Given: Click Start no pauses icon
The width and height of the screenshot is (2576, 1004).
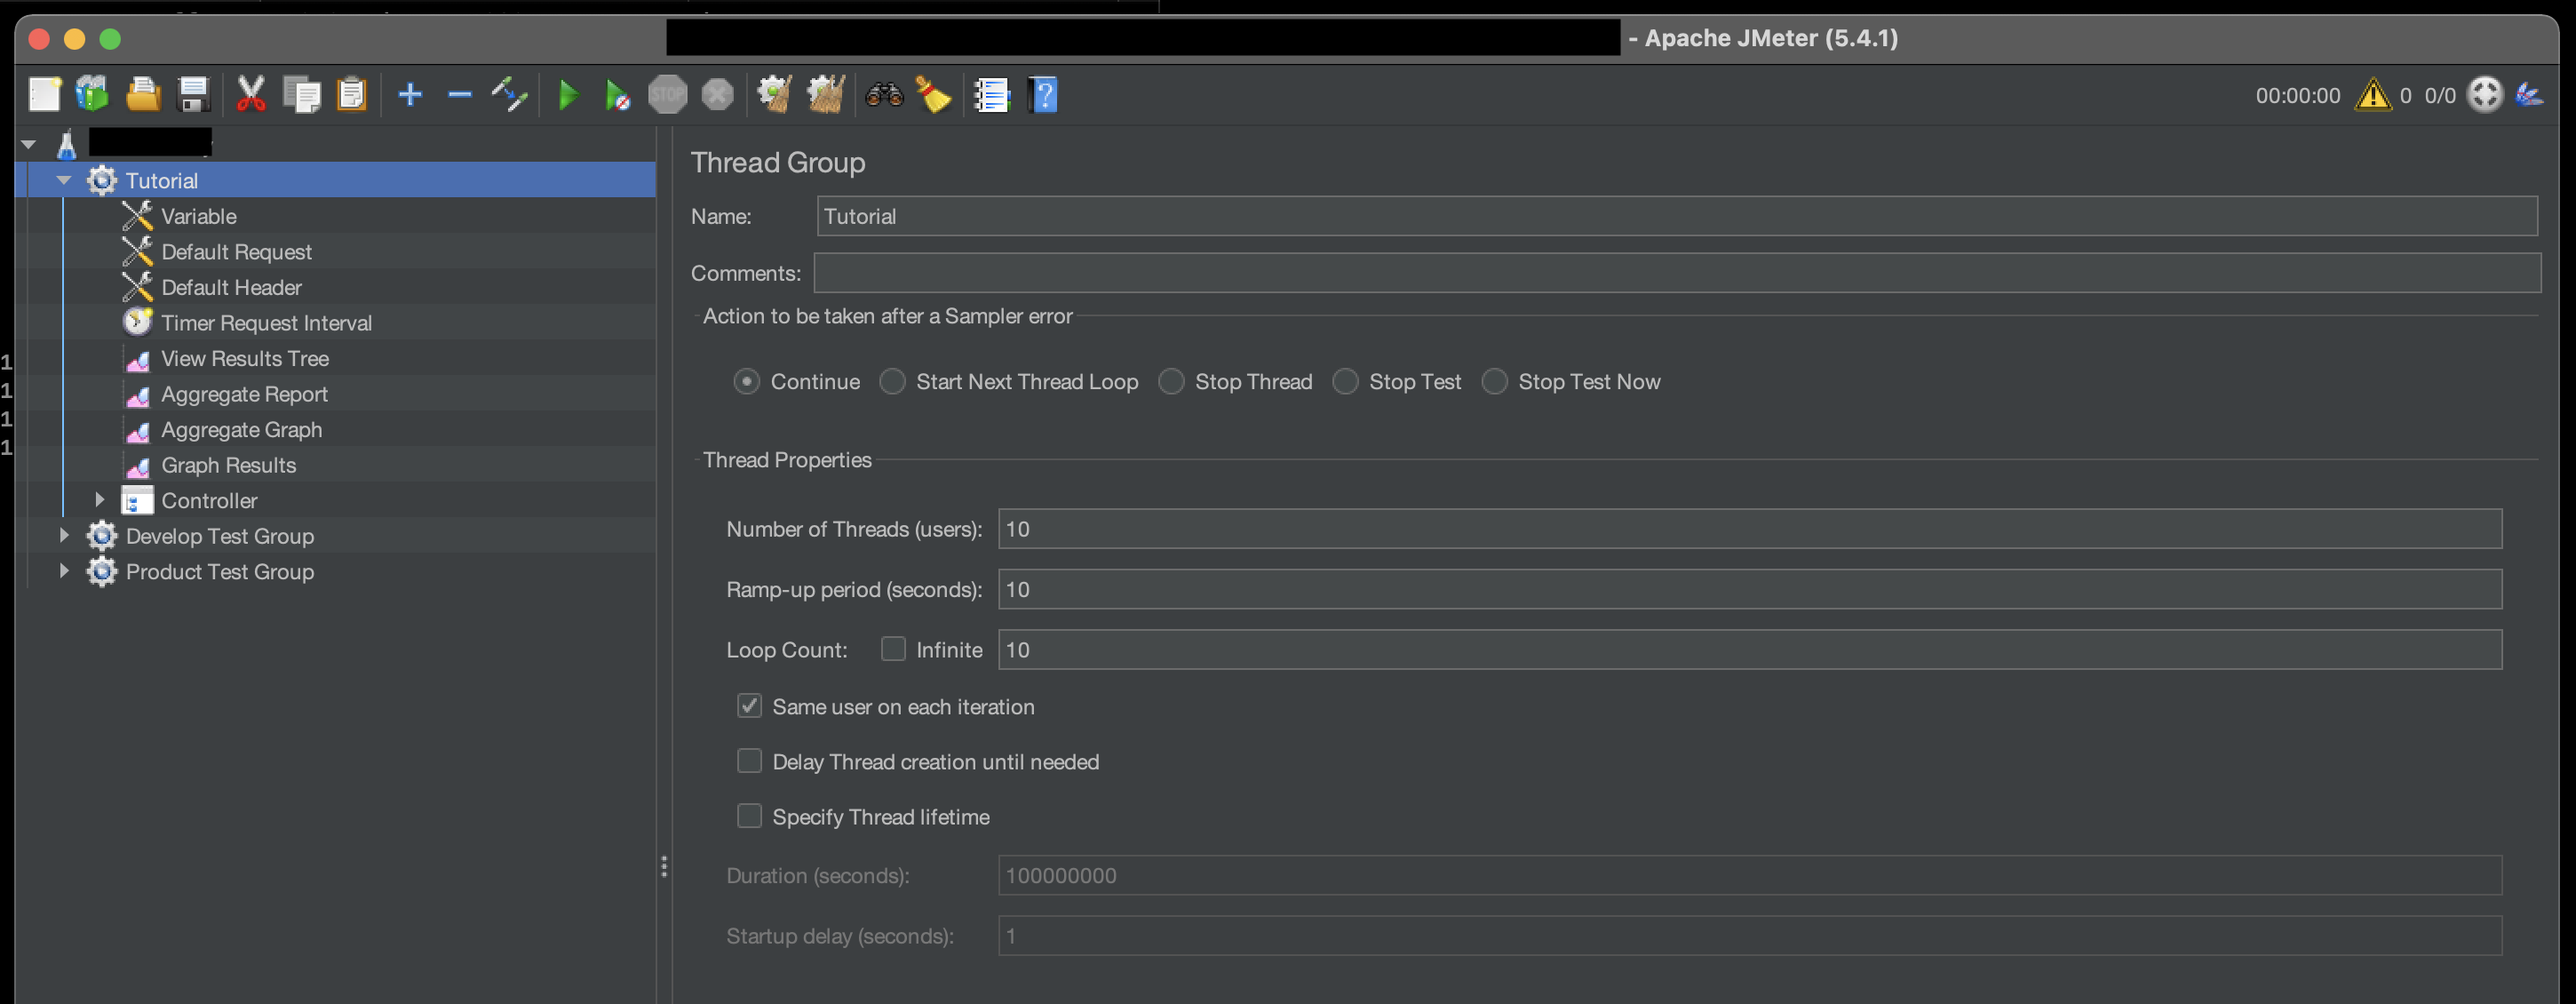Looking at the screenshot, I should pyautogui.click(x=617, y=96).
